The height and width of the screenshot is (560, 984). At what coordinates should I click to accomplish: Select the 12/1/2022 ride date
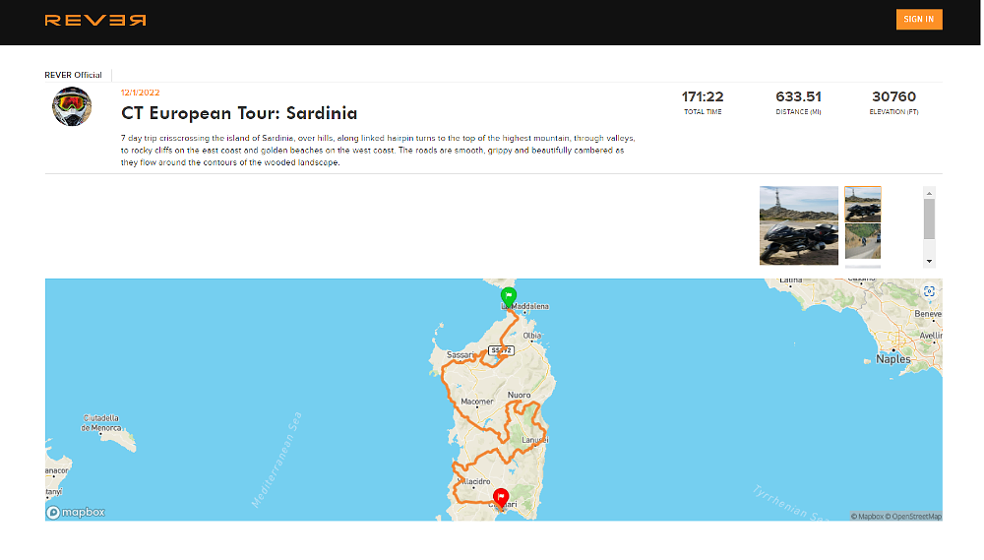pyautogui.click(x=140, y=93)
